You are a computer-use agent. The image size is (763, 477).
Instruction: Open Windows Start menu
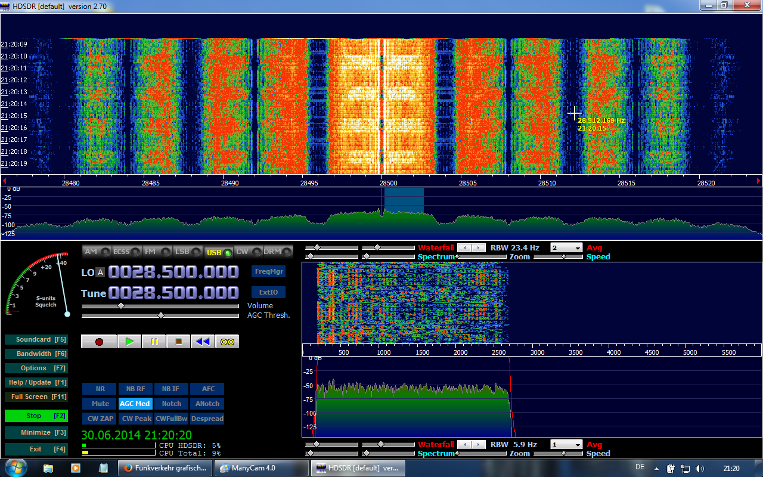tap(16, 467)
